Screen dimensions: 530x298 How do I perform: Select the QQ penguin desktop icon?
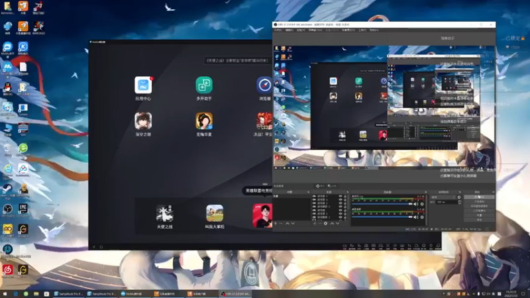(x=7, y=89)
